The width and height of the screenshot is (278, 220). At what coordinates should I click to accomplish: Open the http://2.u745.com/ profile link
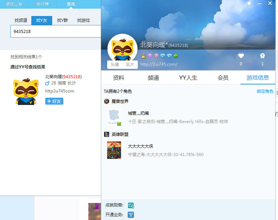point(159,64)
